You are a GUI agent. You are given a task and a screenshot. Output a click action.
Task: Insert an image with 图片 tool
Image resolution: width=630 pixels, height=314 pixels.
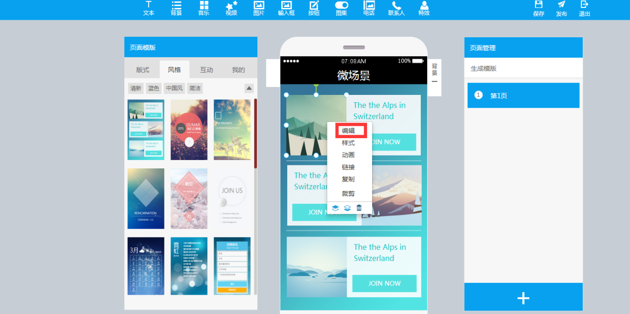(x=259, y=8)
